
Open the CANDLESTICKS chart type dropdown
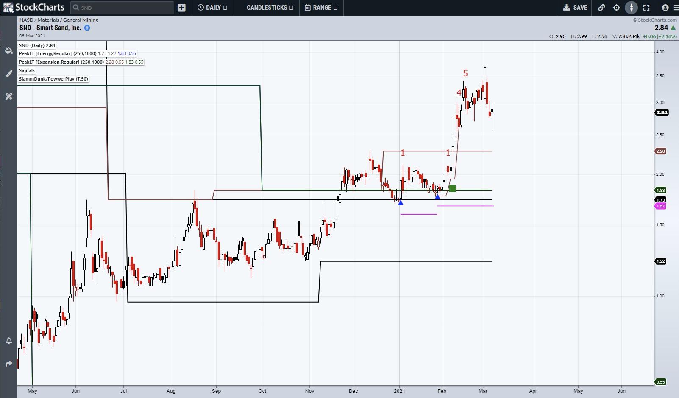coord(270,8)
